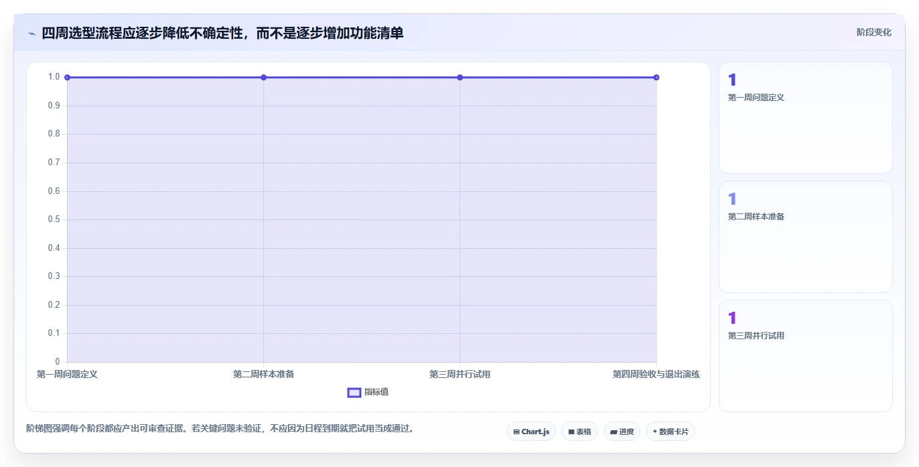Select the 表格 tag label
The height and width of the screenshot is (467, 919).
pyautogui.click(x=583, y=432)
